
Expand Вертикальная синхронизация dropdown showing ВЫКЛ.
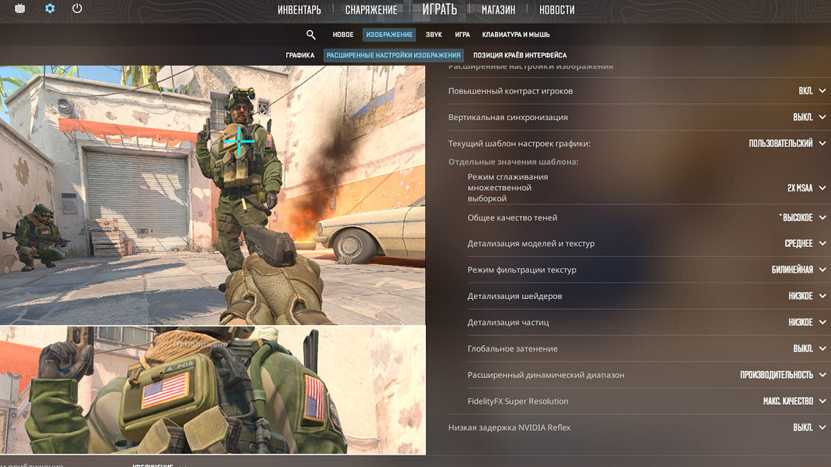(810, 117)
